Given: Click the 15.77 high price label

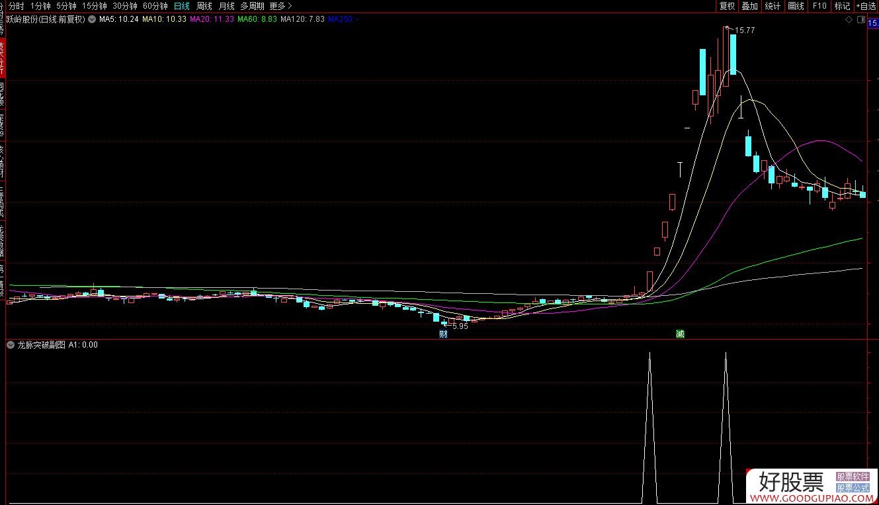Looking at the screenshot, I should [x=744, y=30].
